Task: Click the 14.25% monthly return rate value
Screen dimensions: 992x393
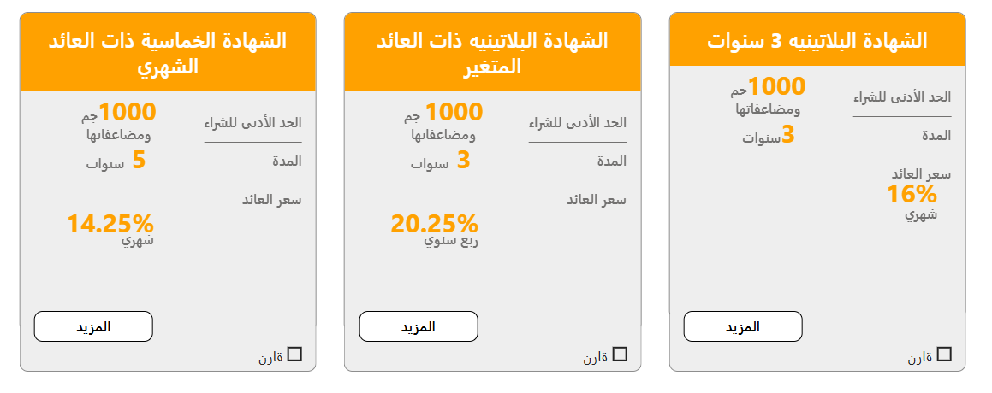Action: 110,224
